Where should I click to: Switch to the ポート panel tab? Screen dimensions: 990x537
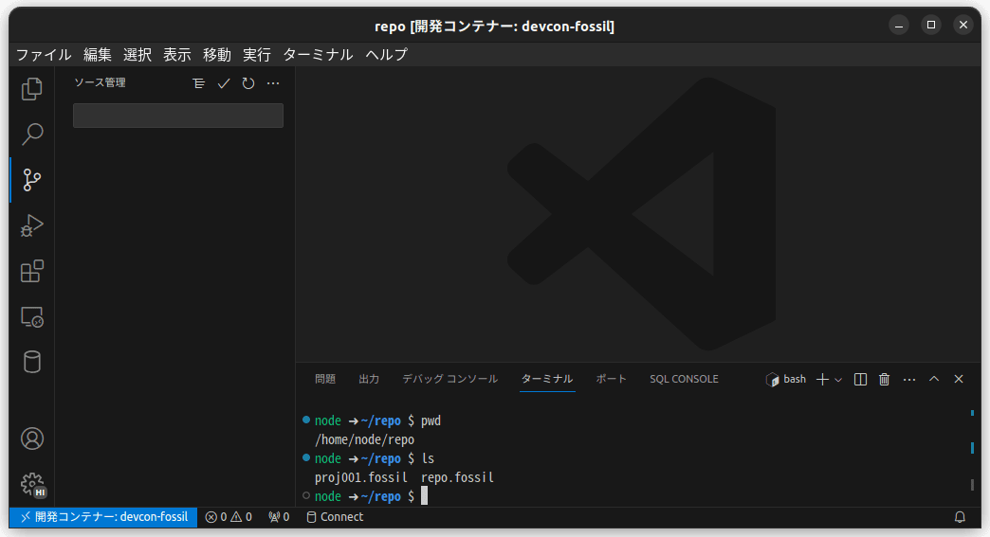coord(612,379)
